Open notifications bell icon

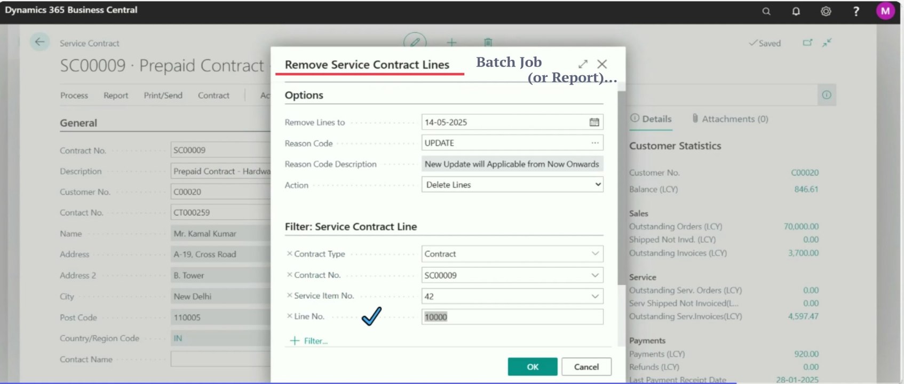tap(796, 11)
